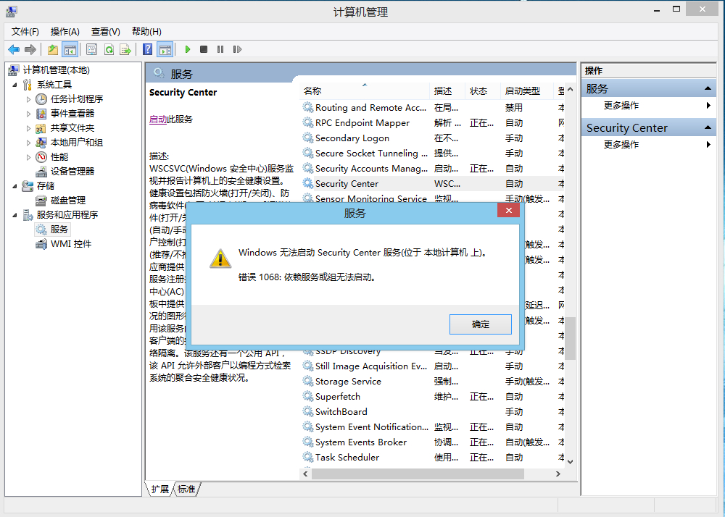Collapse the 存储 tree node

point(14,186)
